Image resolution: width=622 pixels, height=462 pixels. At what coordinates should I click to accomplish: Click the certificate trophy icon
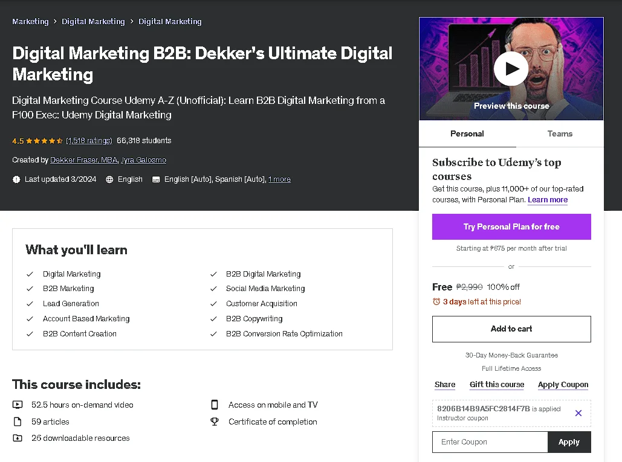215,422
